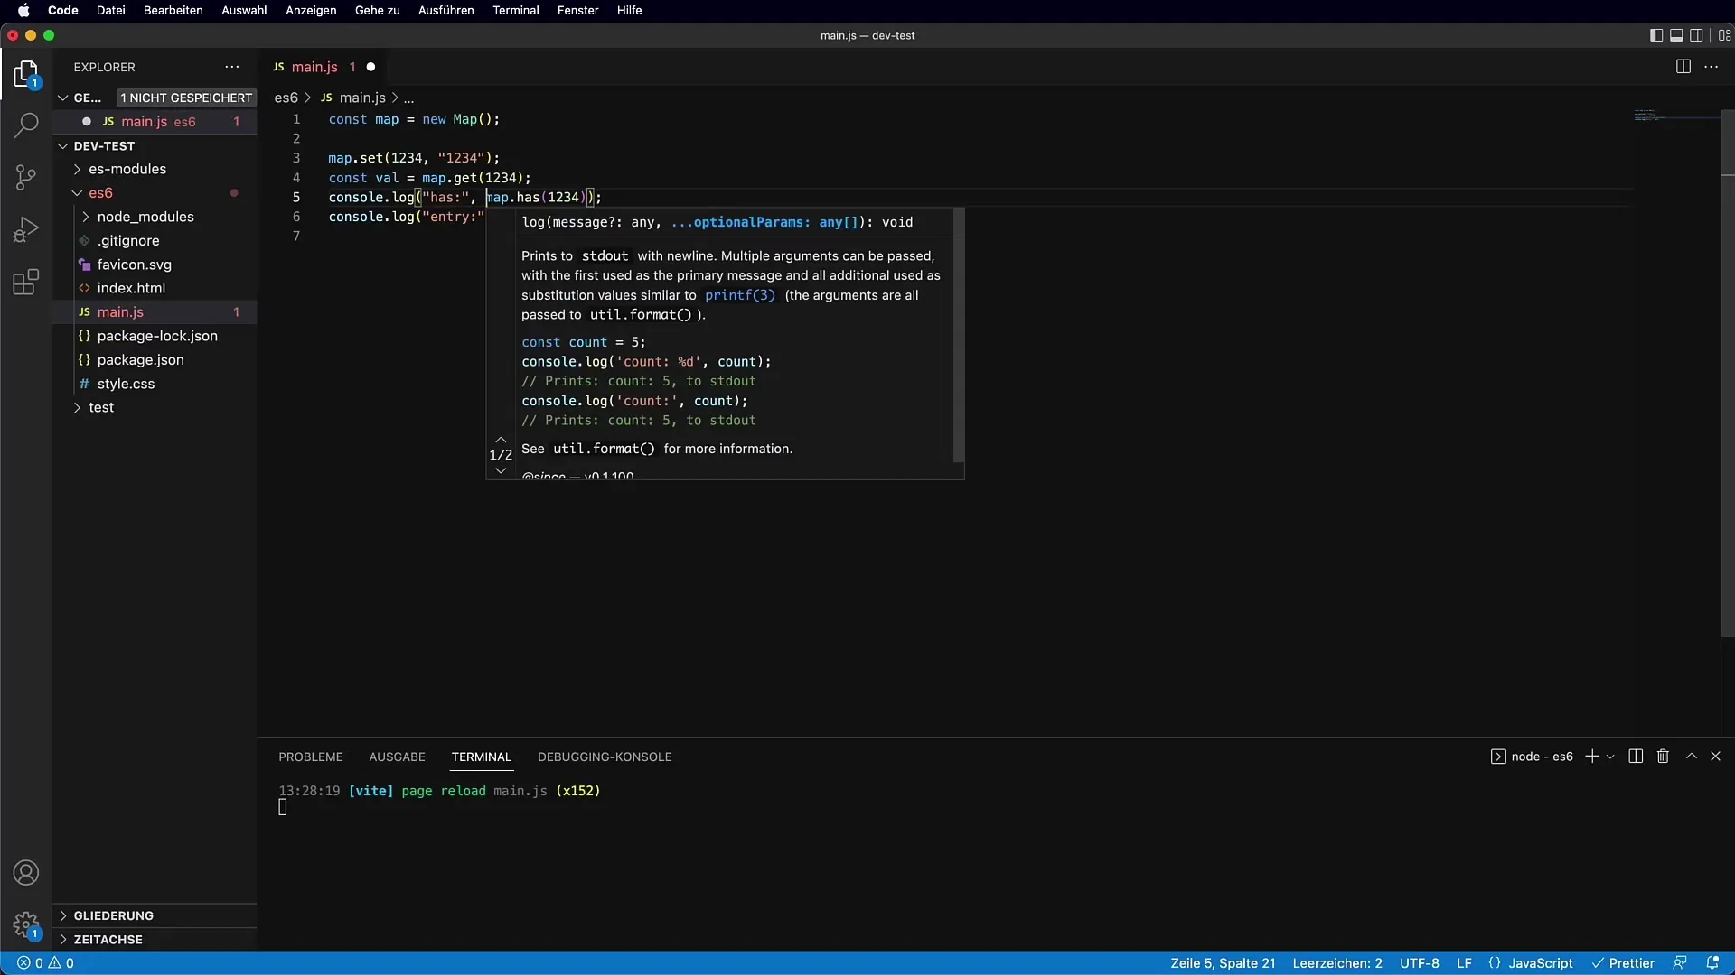Click the errors and warnings status indicator
The height and width of the screenshot is (975, 1735).
[x=45, y=963]
